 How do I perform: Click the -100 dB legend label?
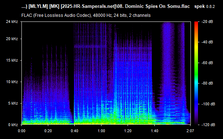point(208,104)
